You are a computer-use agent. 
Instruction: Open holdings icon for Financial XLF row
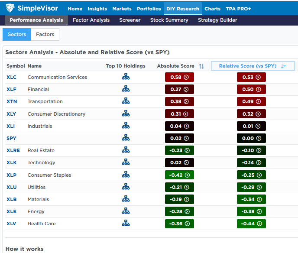click(126, 89)
